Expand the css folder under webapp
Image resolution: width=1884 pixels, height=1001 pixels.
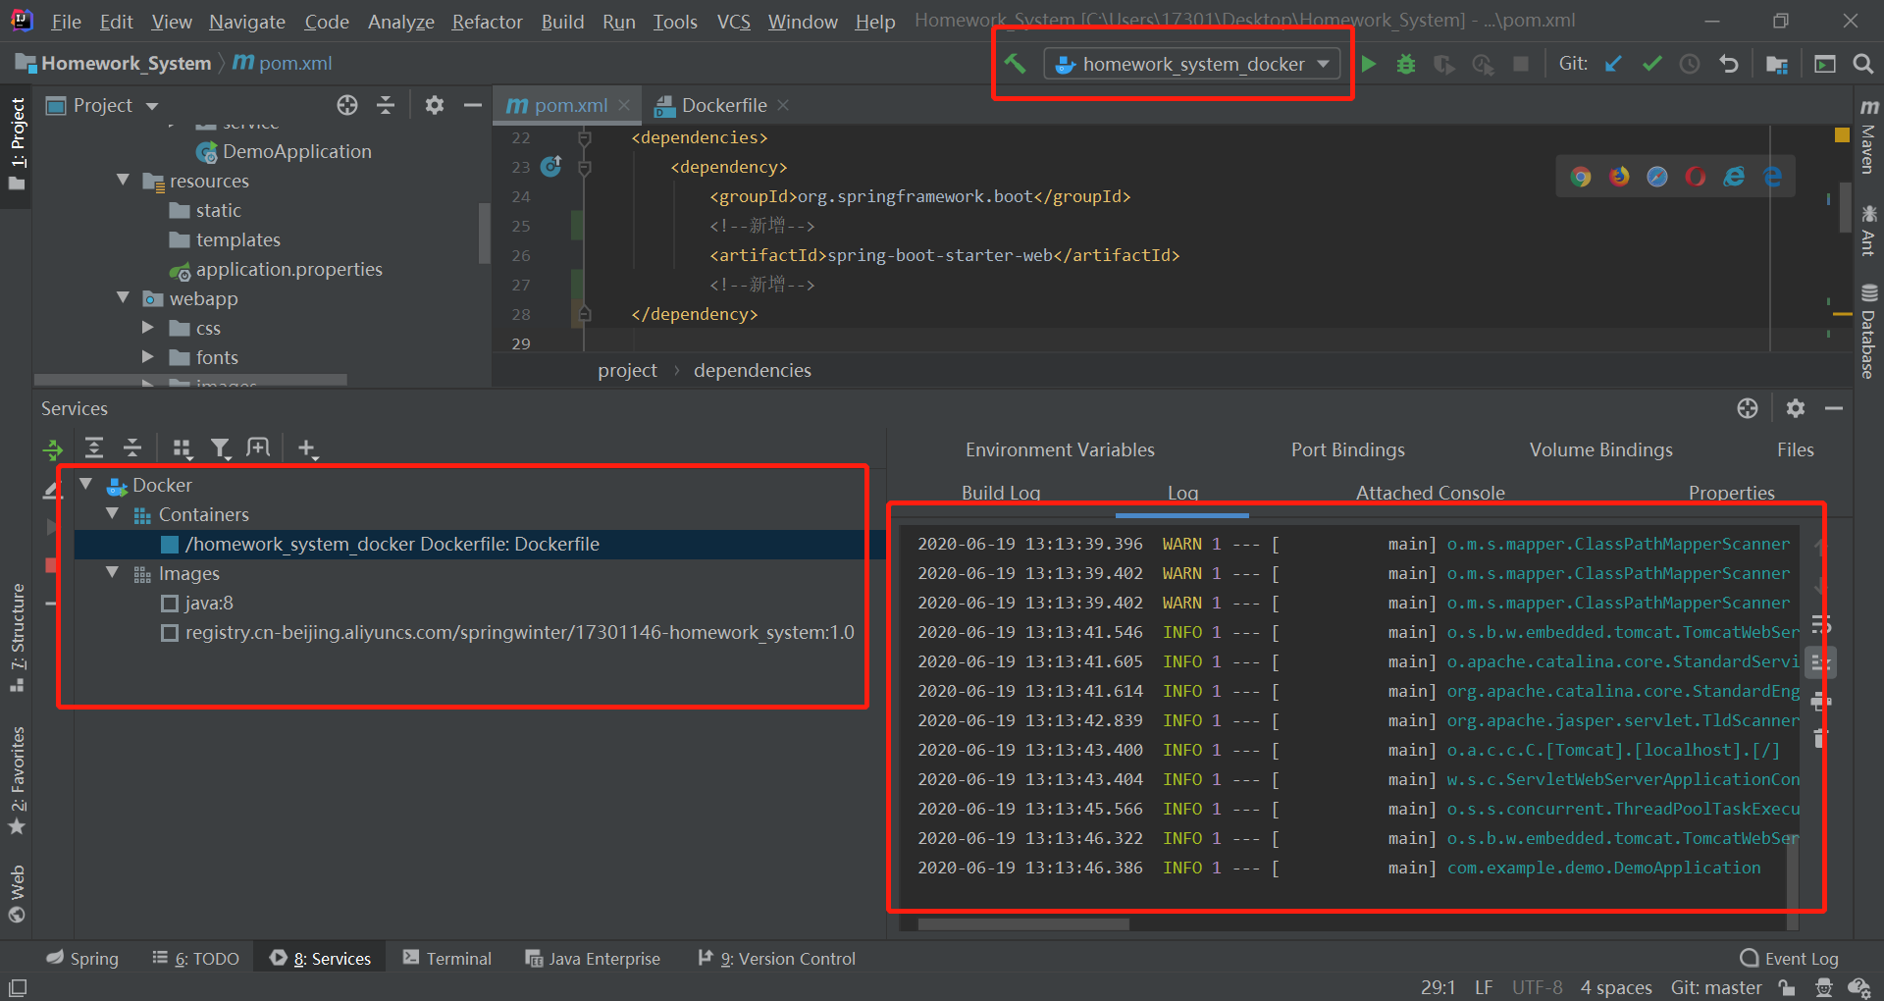tap(148, 328)
